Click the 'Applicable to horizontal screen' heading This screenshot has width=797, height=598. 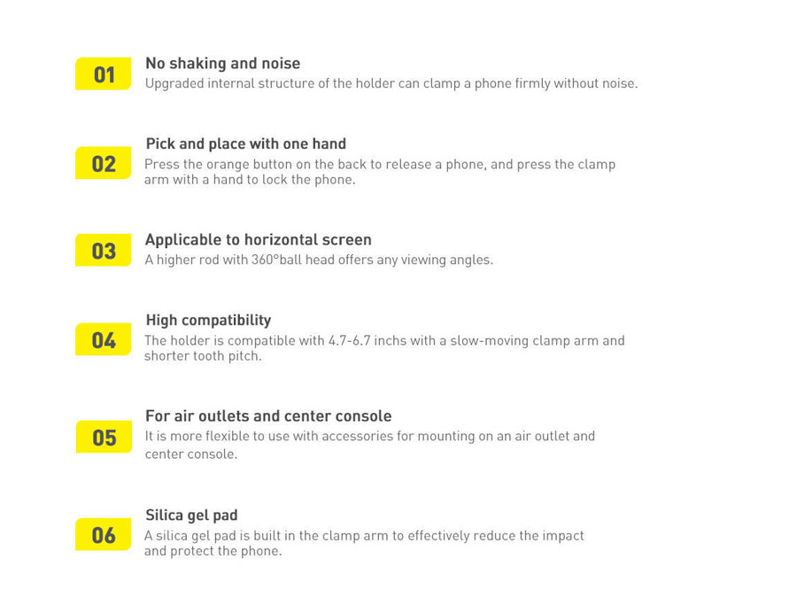click(259, 239)
